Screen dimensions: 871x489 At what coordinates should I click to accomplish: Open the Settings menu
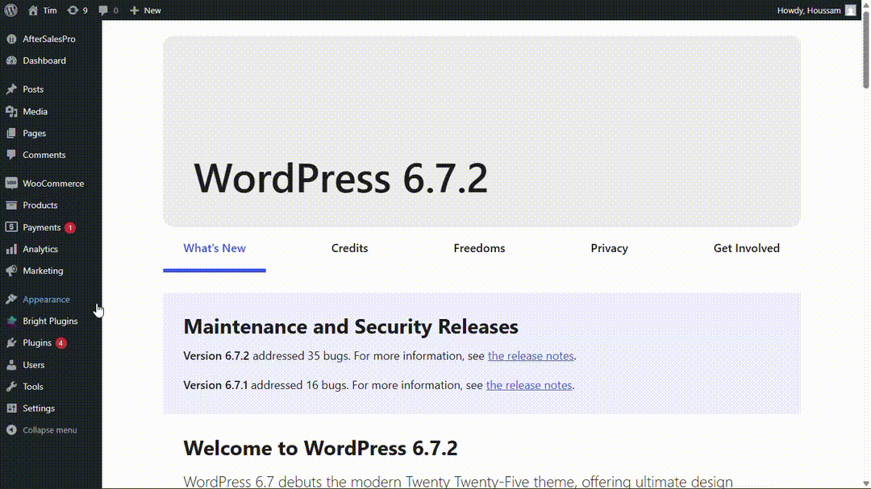tap(39, 408)
